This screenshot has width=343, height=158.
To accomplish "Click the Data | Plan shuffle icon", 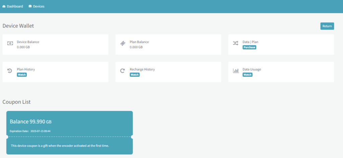I will (236, 43).
